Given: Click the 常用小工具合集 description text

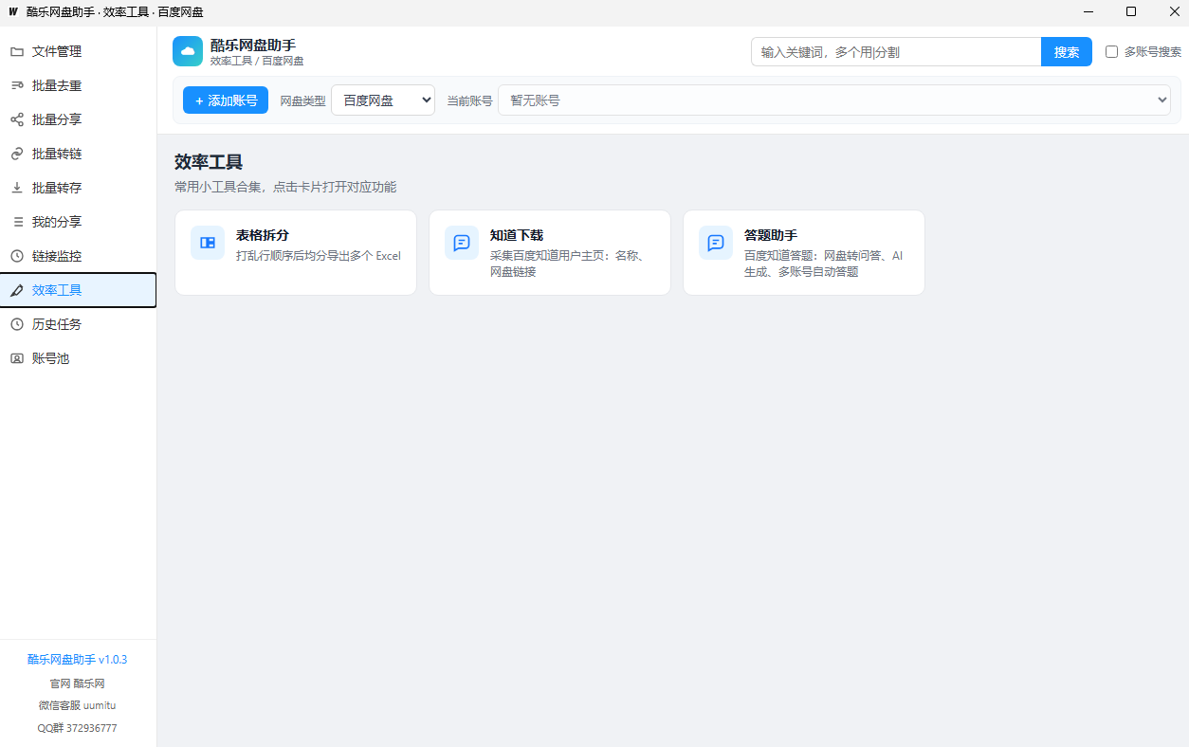Looking at the screenshot, I should point(285,188).
